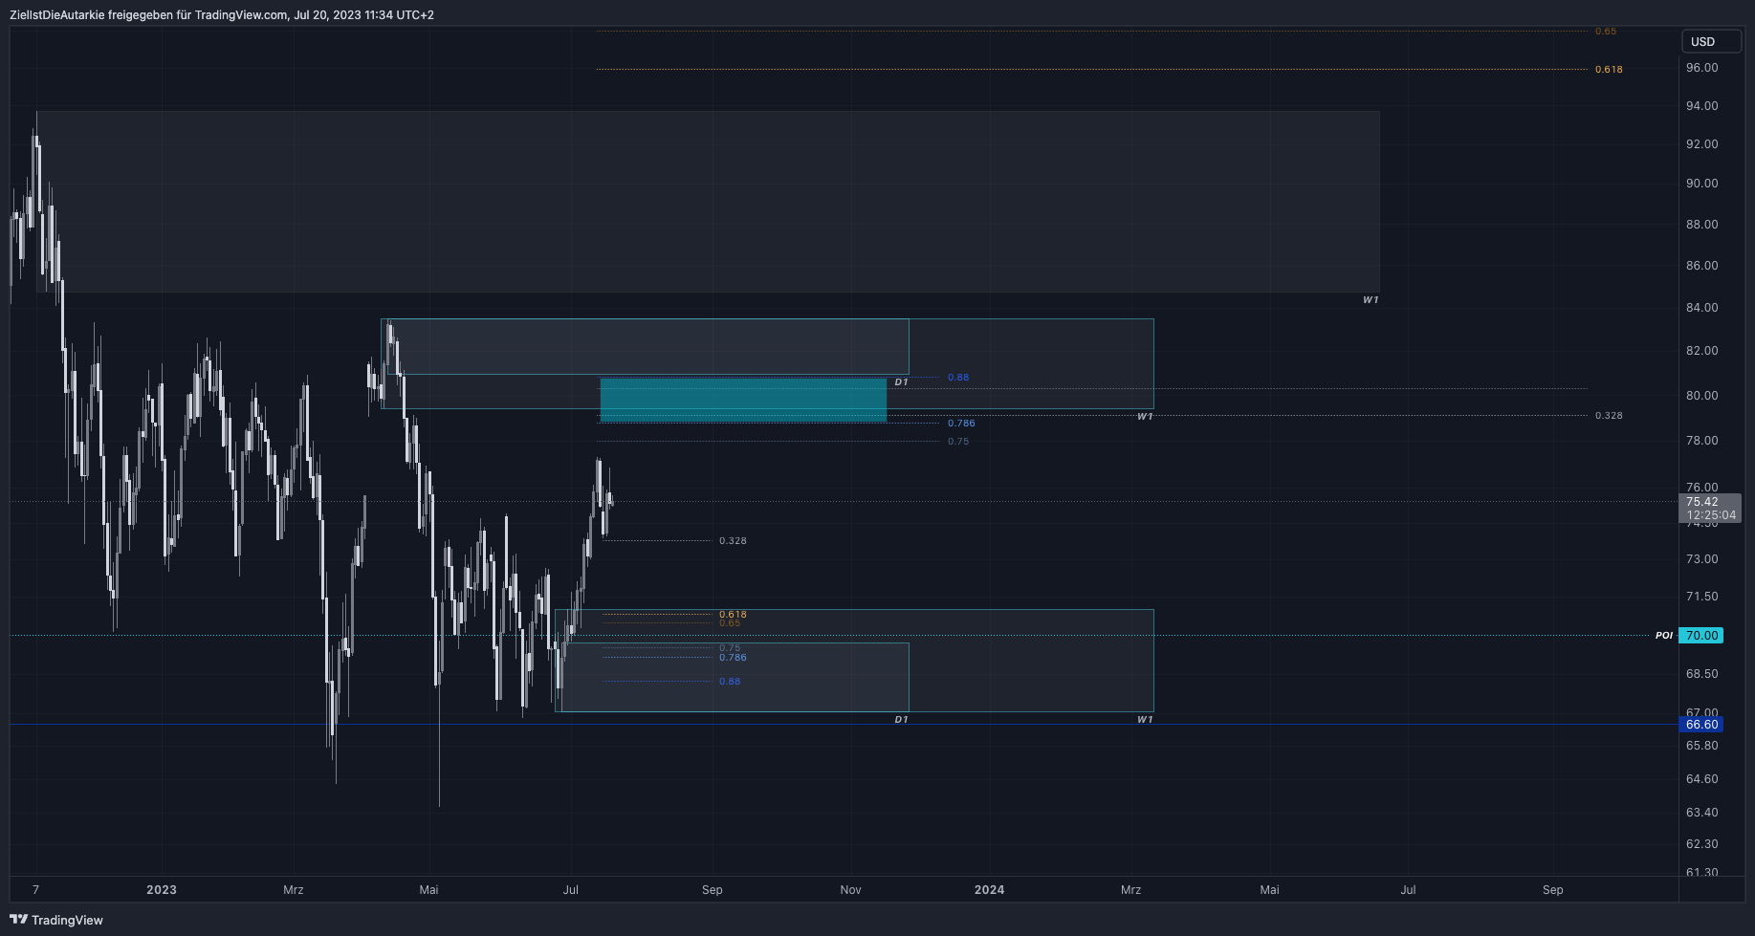1755x936 pixels.
Task: Select the upper W1 zone label
Action: [1371, 300]
